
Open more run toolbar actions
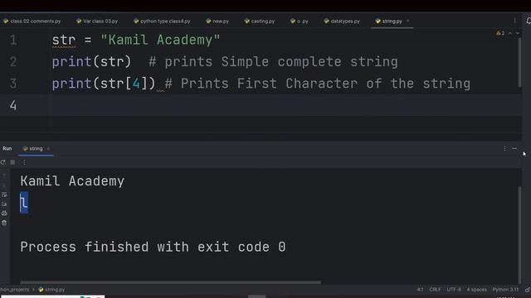pos(24,162)
